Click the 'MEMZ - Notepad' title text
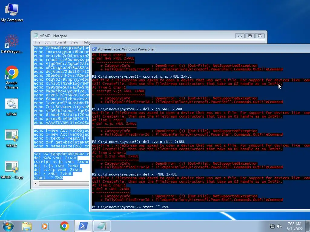Image resolution: width=310 pixels, height=232 pixels. pyautogui.click(x=53, y=36)
